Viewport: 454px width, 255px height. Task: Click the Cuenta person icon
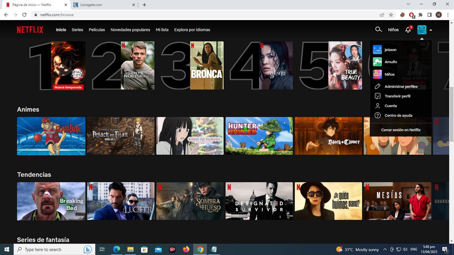(x=377, y=106)
